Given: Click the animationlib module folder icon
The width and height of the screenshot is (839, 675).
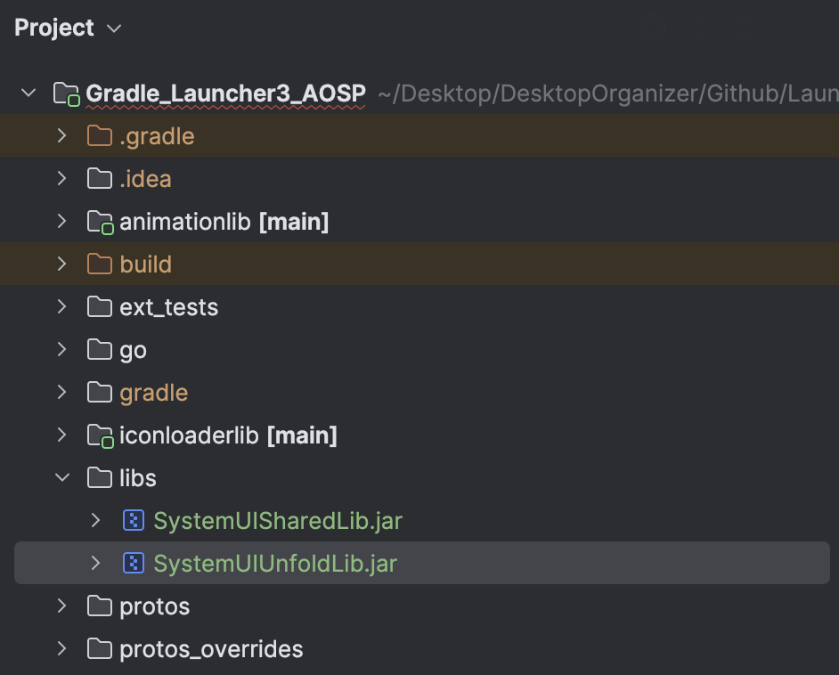Looking at the screenshot, I should 100,223.
